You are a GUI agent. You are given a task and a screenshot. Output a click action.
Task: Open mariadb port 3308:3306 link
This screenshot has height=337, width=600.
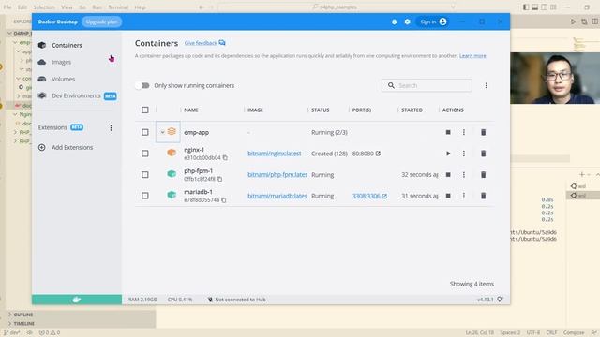(369, 196)
